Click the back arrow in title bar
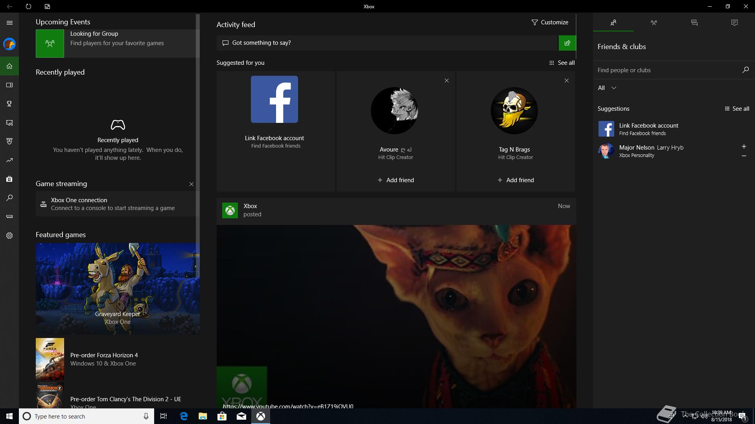This screenshot has height=424, width=755. (x=9, y=6)
